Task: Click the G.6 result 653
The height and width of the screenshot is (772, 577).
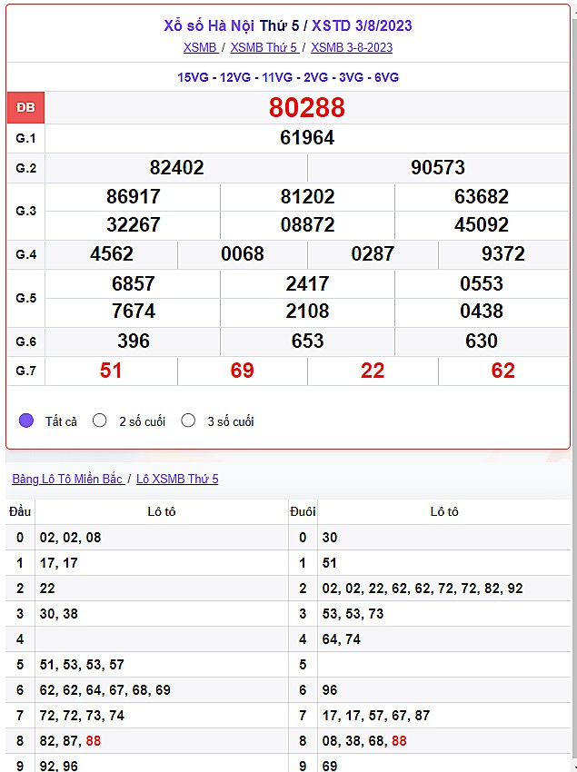Action: pos(307,341)
